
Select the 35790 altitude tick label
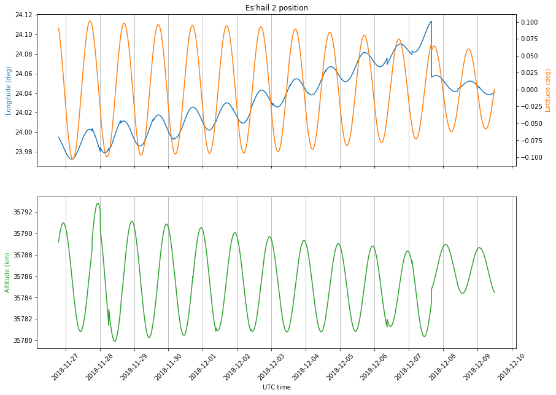[23, 233]
